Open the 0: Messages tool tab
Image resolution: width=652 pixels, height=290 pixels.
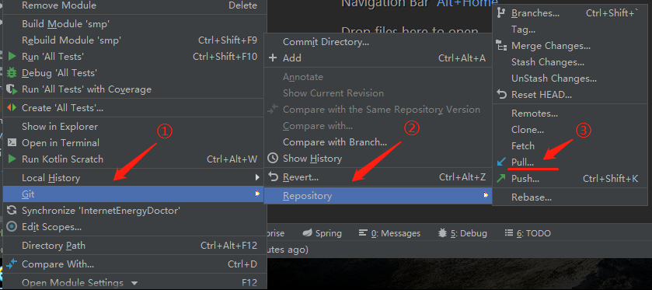[389, 233]
